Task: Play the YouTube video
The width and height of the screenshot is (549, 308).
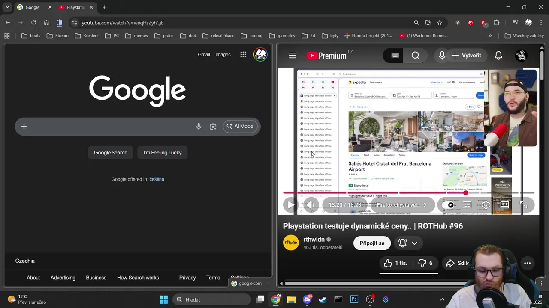Action: (x=291, y=205)
